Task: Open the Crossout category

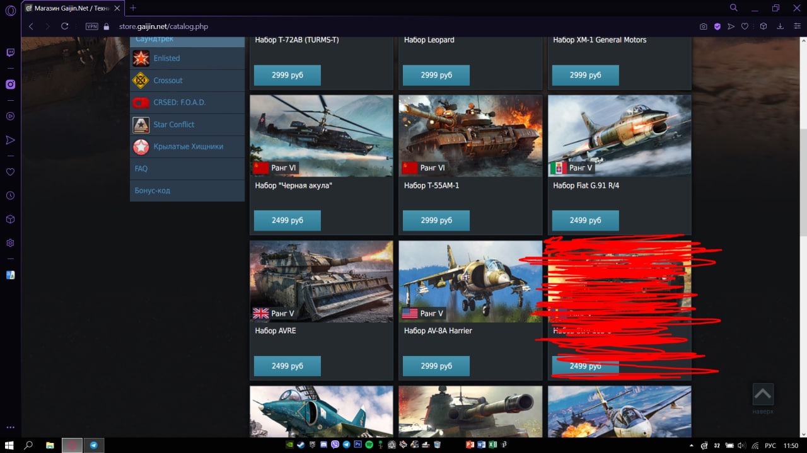Action: [x=187, y=80]
